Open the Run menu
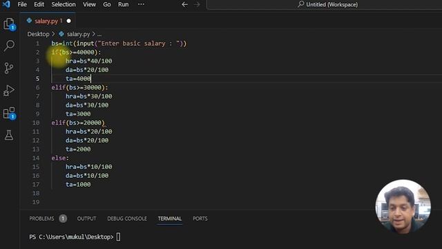 [x=123, y=5]
